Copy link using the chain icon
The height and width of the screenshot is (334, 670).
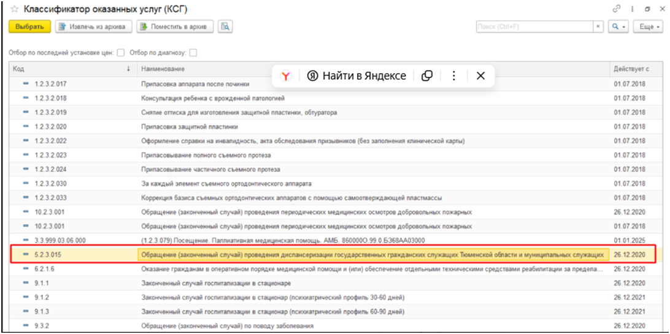(617, 9)
